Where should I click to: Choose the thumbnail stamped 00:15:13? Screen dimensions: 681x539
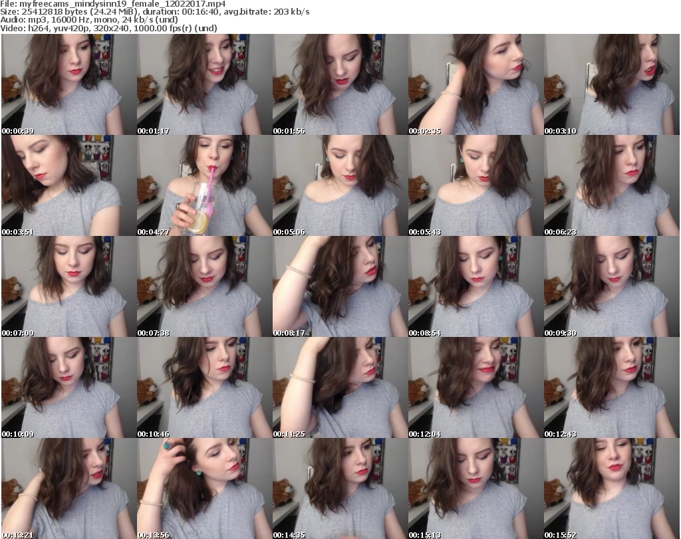pyautogui.click(x=476, y=488)
